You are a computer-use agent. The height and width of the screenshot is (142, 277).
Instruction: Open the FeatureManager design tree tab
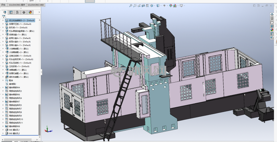click(x=5, y=12)
